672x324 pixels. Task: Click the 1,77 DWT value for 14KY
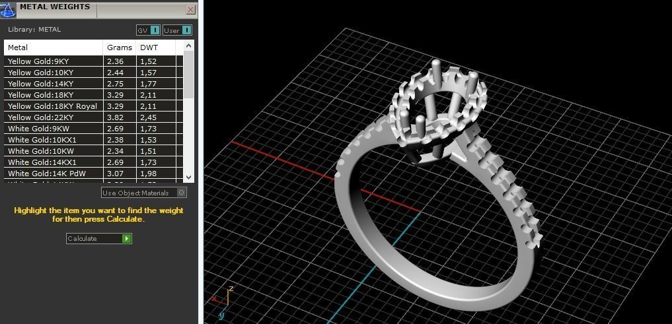[x=148, y=83]
